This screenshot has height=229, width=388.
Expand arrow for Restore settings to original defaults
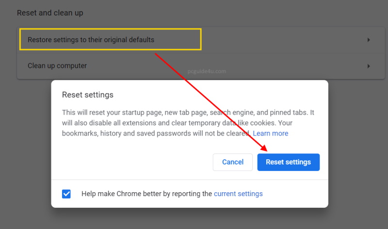tap(369, 40)
